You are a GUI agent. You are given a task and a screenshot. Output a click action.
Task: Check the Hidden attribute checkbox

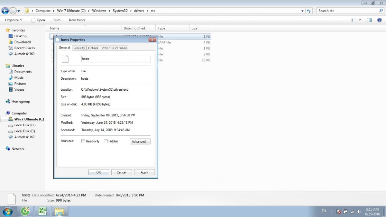pos(106,141)
